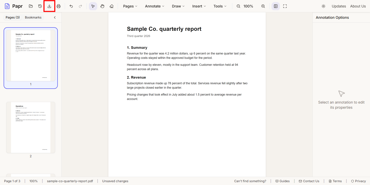Select the Pages (3) tab
This screenshot has width=370, height=185.
tap(13, 17)
